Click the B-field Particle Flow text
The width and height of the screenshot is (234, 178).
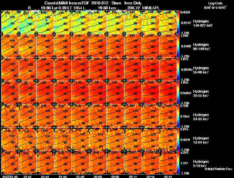218,169
